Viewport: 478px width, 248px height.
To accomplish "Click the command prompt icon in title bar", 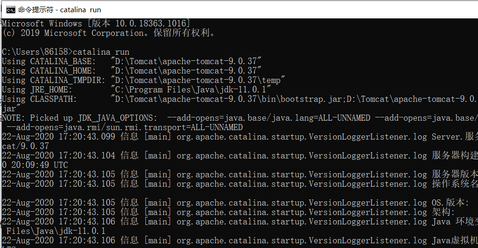I will 10,10.
